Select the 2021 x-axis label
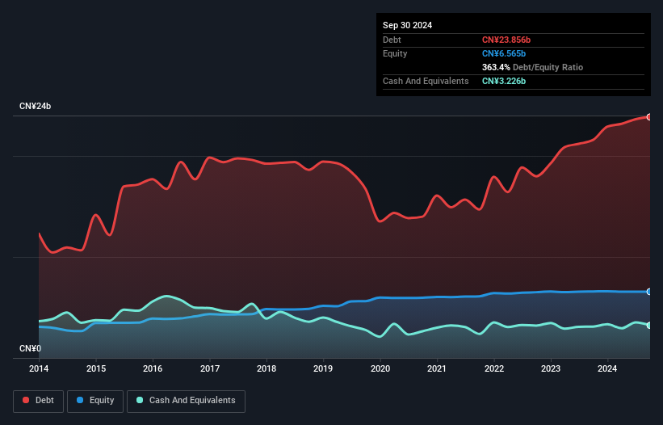The height and width of the screenshot is (425, 663). [437, 368]
